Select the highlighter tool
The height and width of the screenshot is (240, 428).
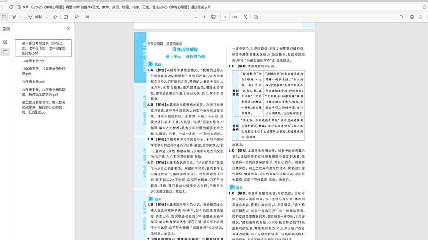(14, 17)
